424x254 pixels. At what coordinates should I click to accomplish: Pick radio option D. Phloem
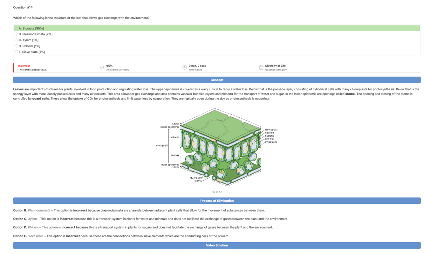click(17, 46)
